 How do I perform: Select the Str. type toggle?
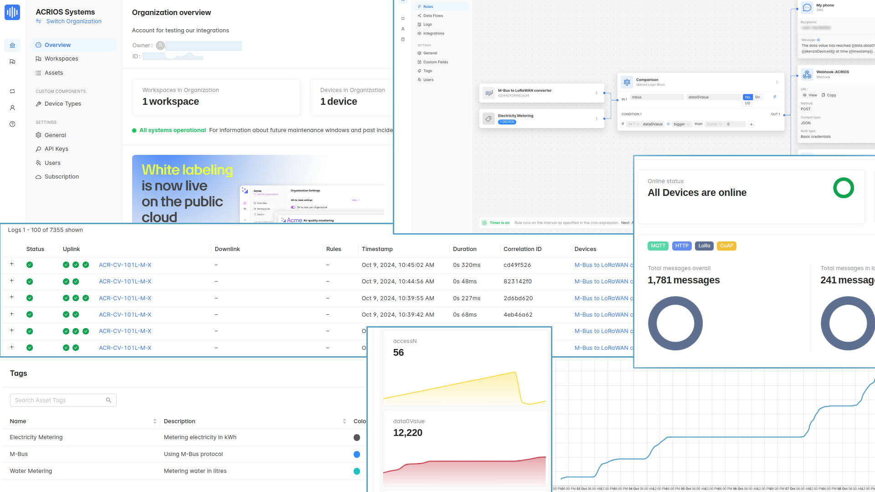point(758,97)
